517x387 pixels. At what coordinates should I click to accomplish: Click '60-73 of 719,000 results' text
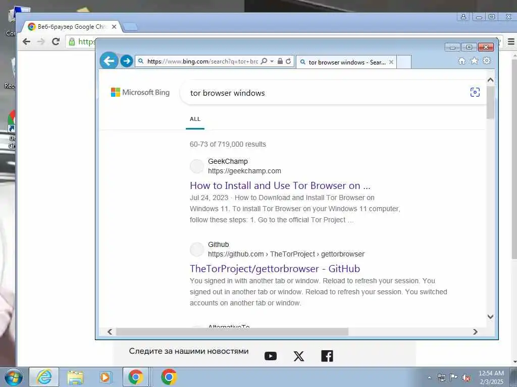coord(228,144)
